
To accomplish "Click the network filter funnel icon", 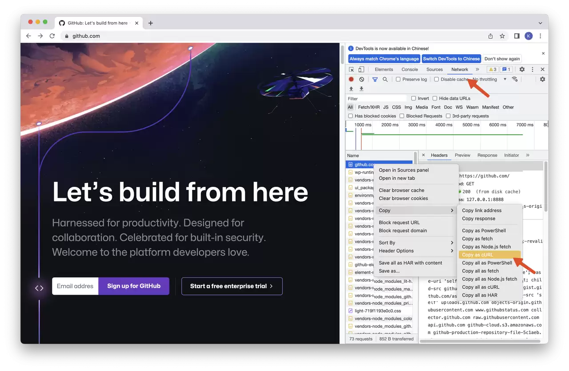I will [375, 79].
